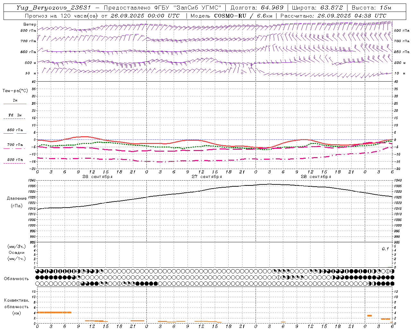Screen dimensions: 411x329
Task: Select the 26 сентября date label
Action: [x=97, y=177]
